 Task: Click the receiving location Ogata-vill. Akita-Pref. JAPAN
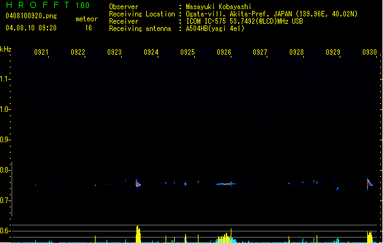tap(239, 14)
